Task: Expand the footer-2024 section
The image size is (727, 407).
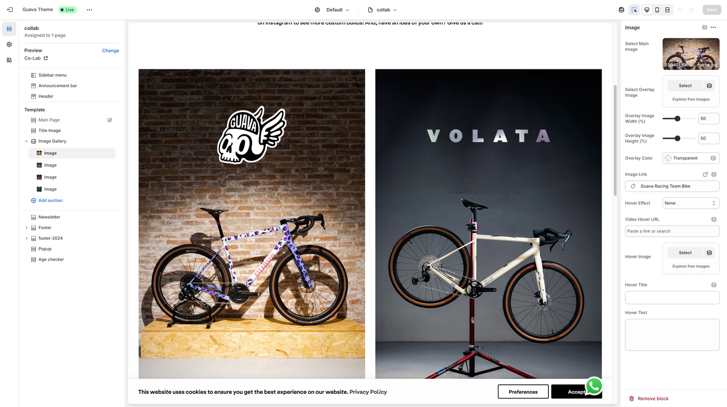Action: tap(26, 238)
